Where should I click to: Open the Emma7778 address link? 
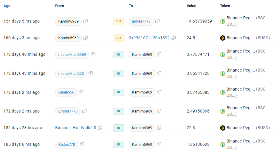tap(68, 111)
